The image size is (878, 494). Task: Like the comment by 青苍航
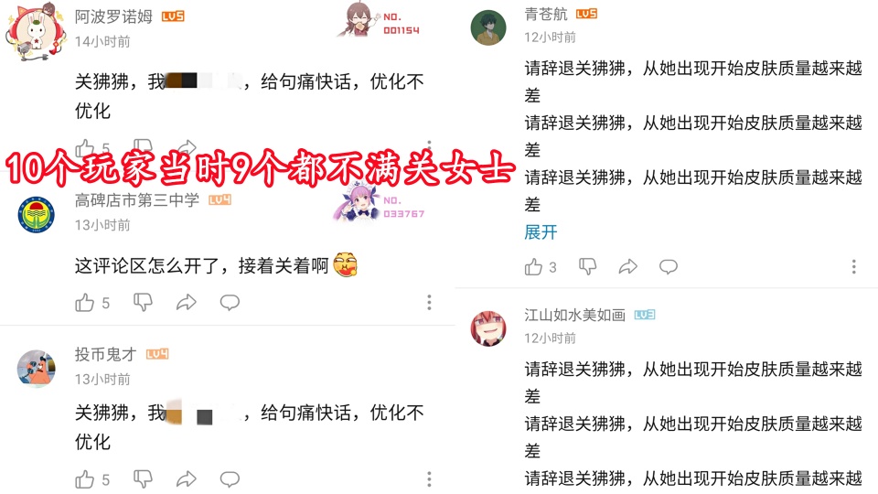tap(533, 267)
